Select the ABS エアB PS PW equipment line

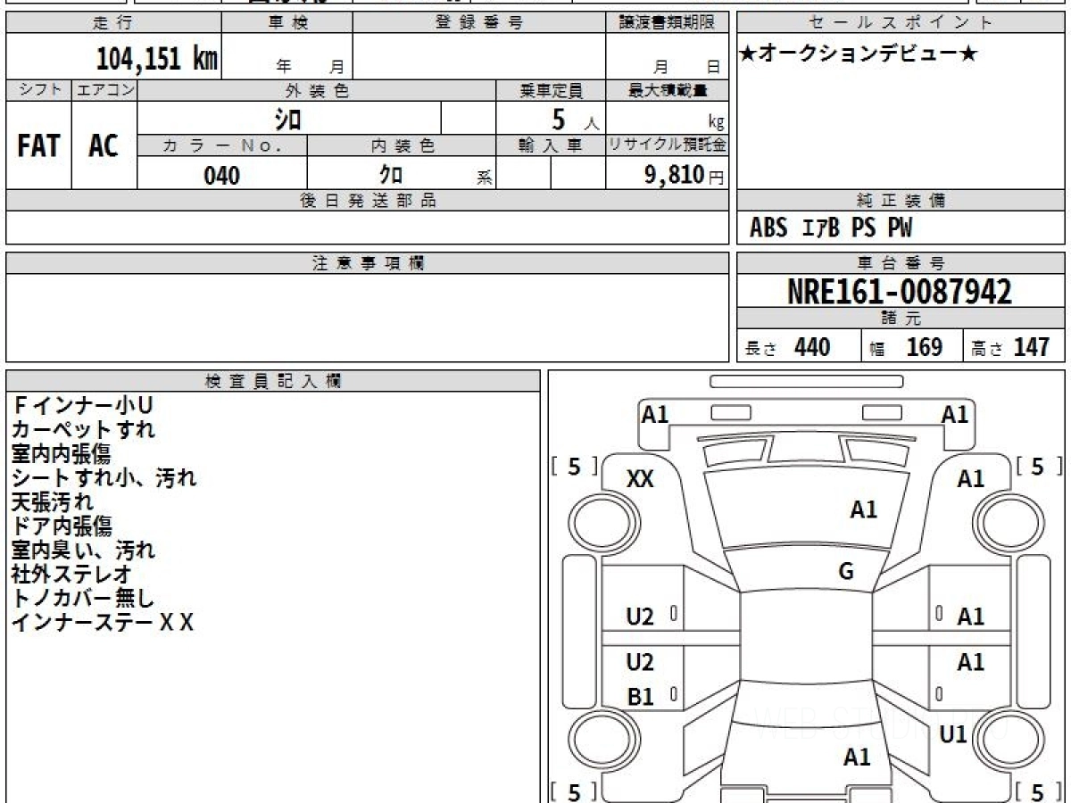click(831, 228)
